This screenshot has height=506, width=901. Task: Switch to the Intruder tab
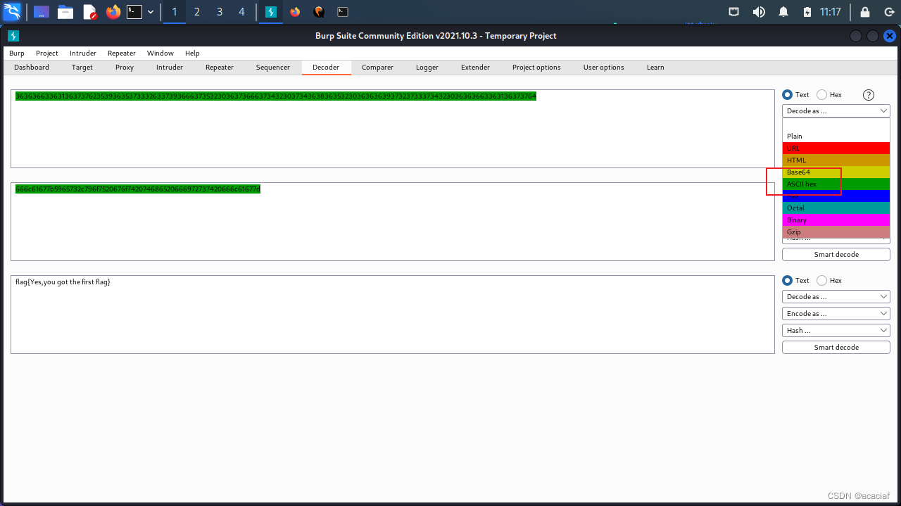point(170,68)
